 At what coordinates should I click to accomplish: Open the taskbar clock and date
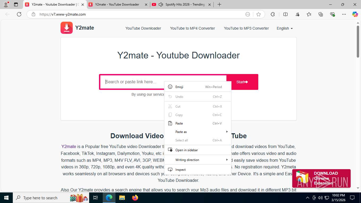point(338,198)
